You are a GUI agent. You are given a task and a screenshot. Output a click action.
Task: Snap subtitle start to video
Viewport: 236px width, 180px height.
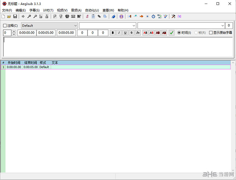tap(55, 16)
